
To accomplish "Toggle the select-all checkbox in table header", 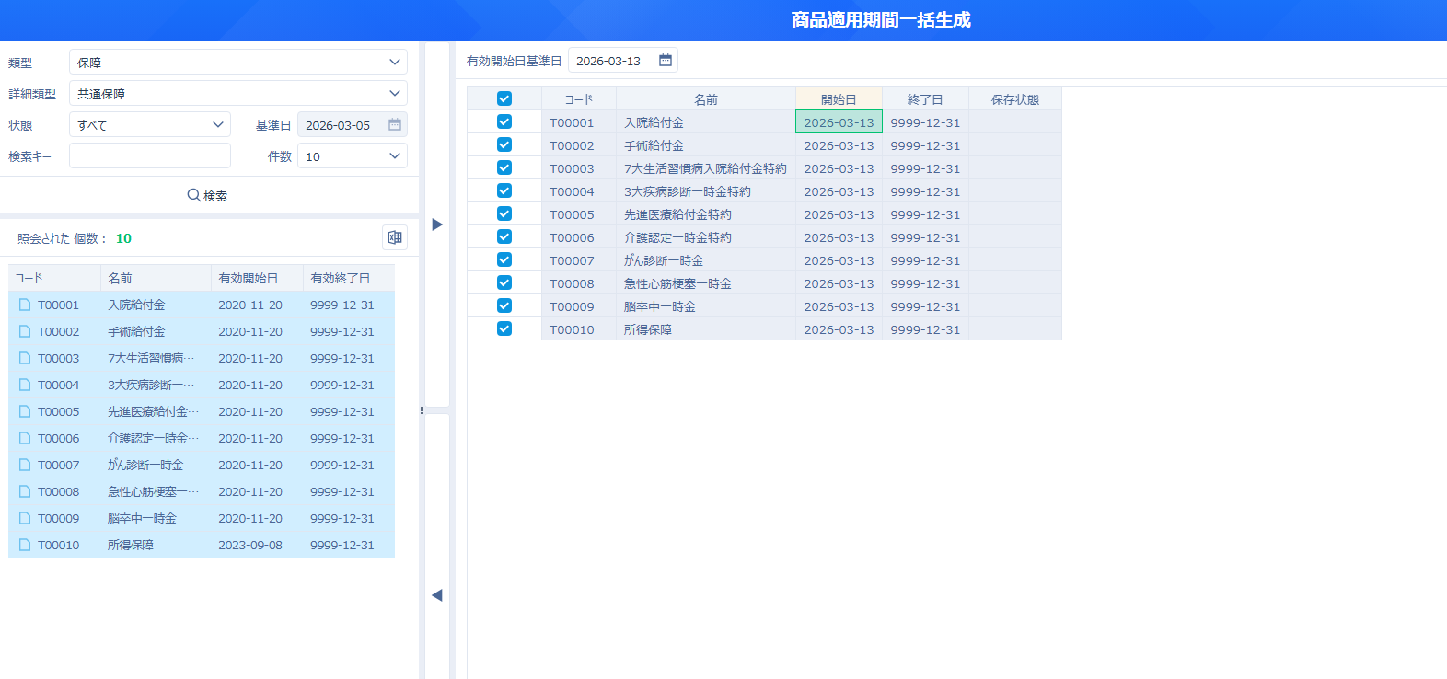I will 504,98.
